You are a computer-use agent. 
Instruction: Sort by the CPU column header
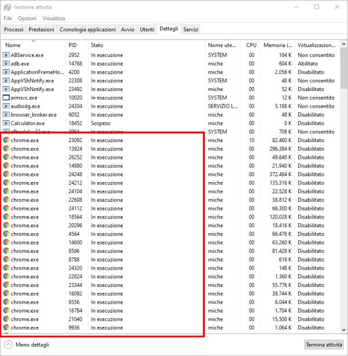pos(249,45)
